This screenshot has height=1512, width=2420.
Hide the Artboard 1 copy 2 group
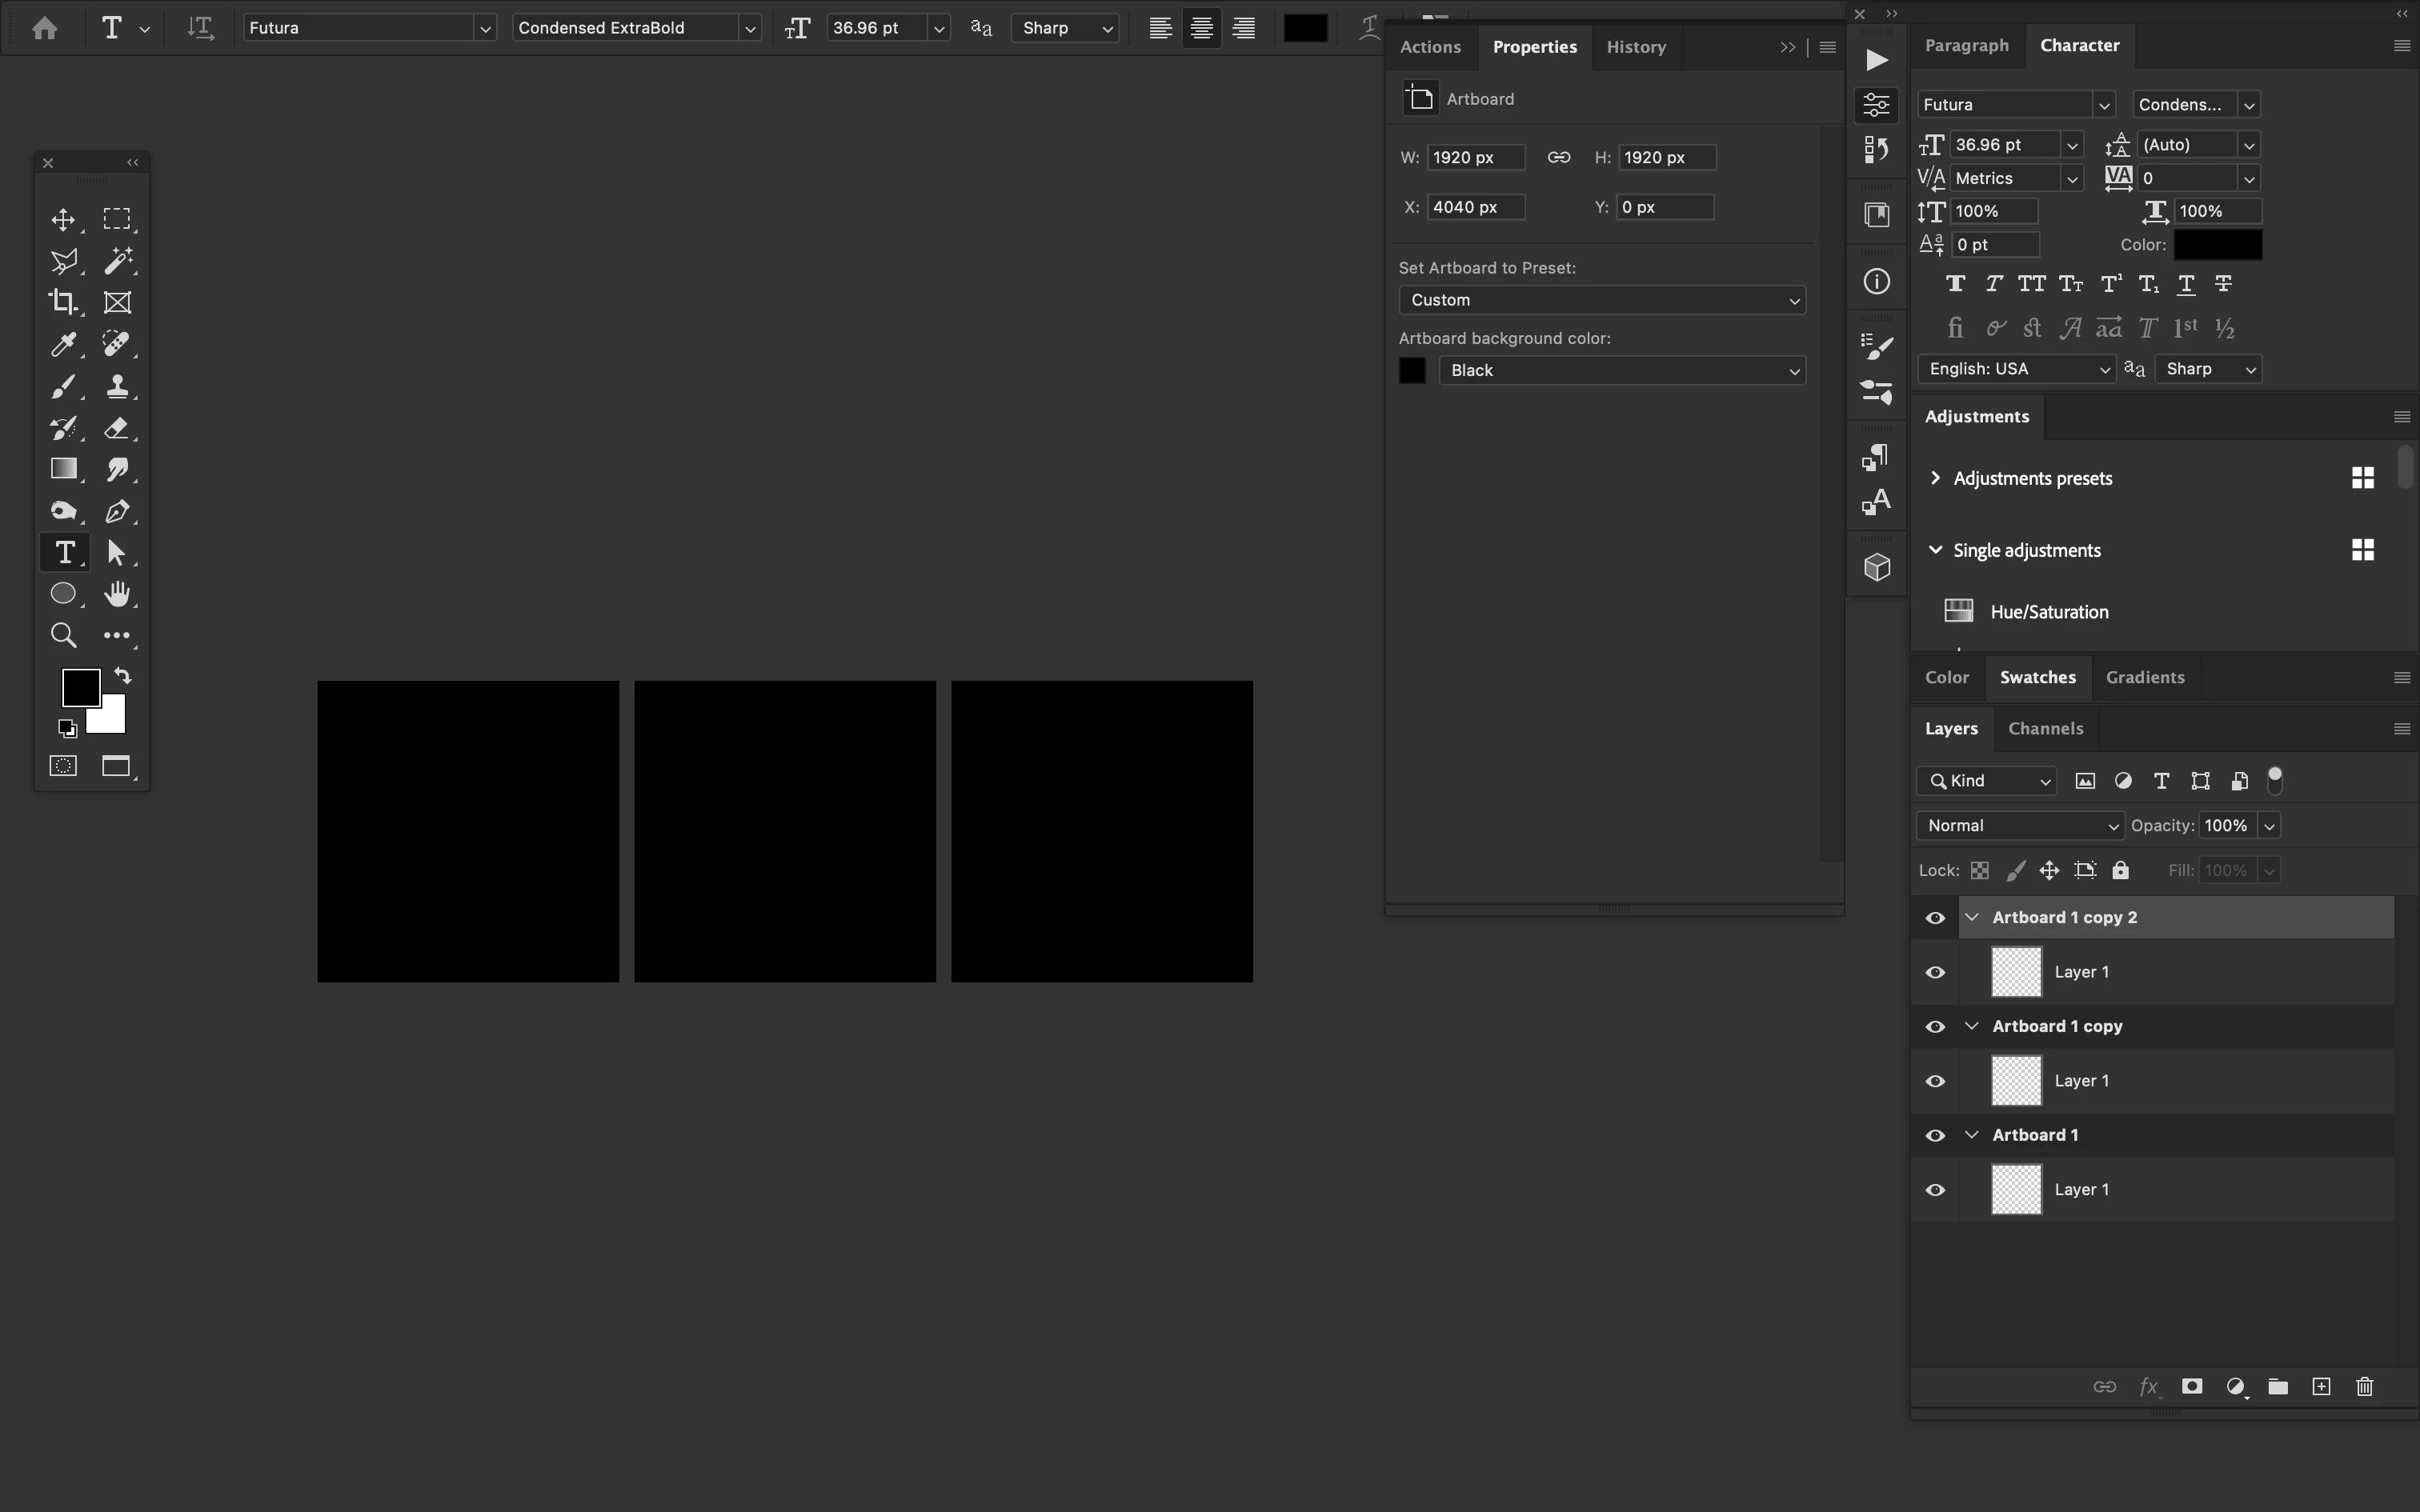pyautogui.click(x=1935, y=918)
